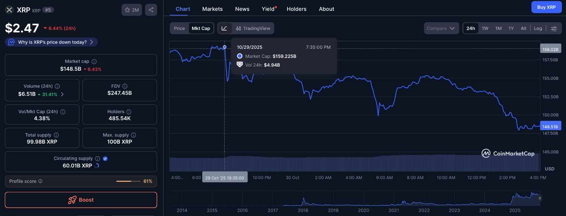
Task: Open Vol/Mkt Cap (24h) info icon
Action: [x=63, y=112]
